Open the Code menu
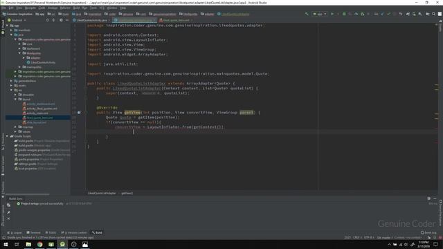 (x=42, y=8)
